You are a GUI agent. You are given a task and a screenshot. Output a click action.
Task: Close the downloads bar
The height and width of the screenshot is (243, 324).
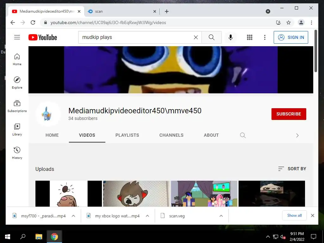[x=312, y=215]
